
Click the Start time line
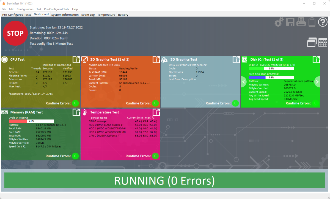coord(56,27)
